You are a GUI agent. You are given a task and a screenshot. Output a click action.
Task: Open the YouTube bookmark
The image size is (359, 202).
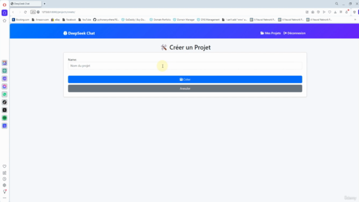point(85,20)
